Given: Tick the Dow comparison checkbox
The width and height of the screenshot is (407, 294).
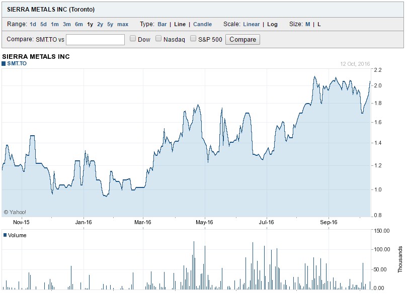Looking at the screenshot, I should click(133, 39).
